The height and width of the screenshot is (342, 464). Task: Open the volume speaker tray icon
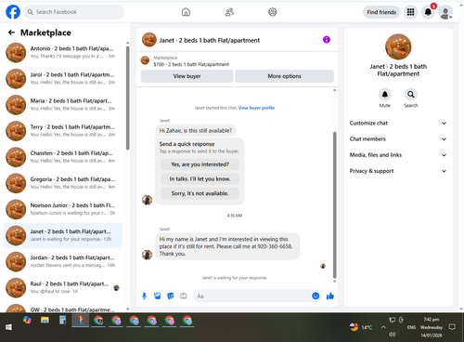[x=393, y=335]
